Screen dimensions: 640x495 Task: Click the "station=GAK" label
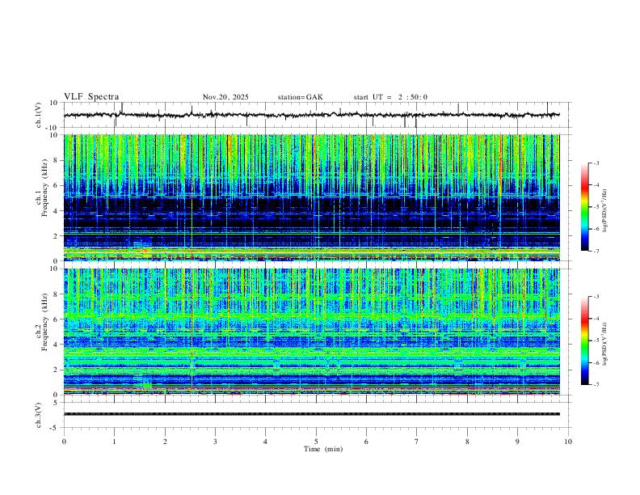[x=300, y=97]
